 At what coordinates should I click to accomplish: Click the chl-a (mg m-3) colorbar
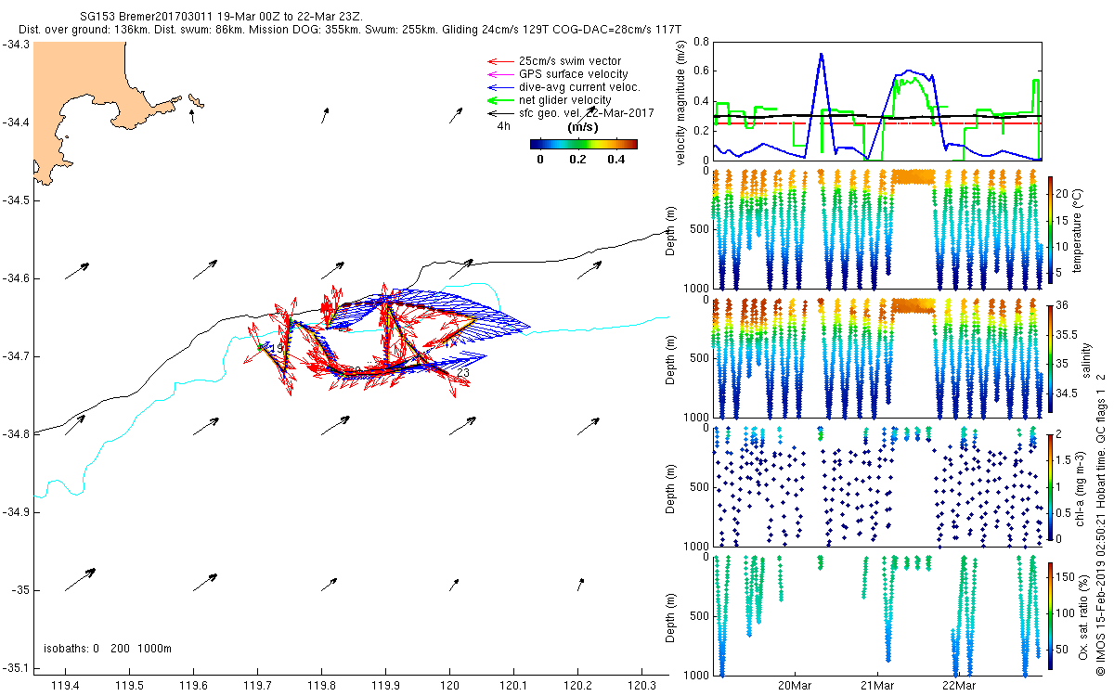click(1050, 486)
